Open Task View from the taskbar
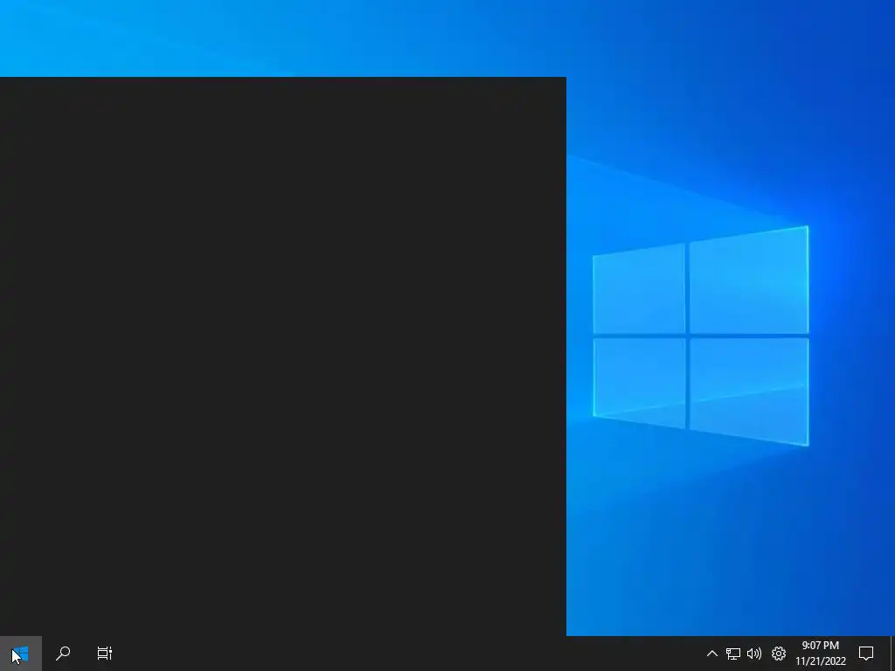The height and width of the screenshot is (671, 895). (105, 654)
